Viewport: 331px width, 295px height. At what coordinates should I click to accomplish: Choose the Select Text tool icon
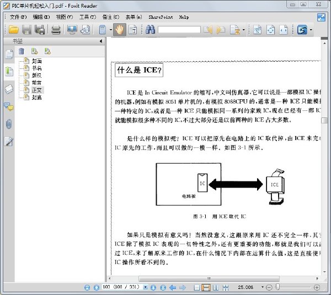132,30
